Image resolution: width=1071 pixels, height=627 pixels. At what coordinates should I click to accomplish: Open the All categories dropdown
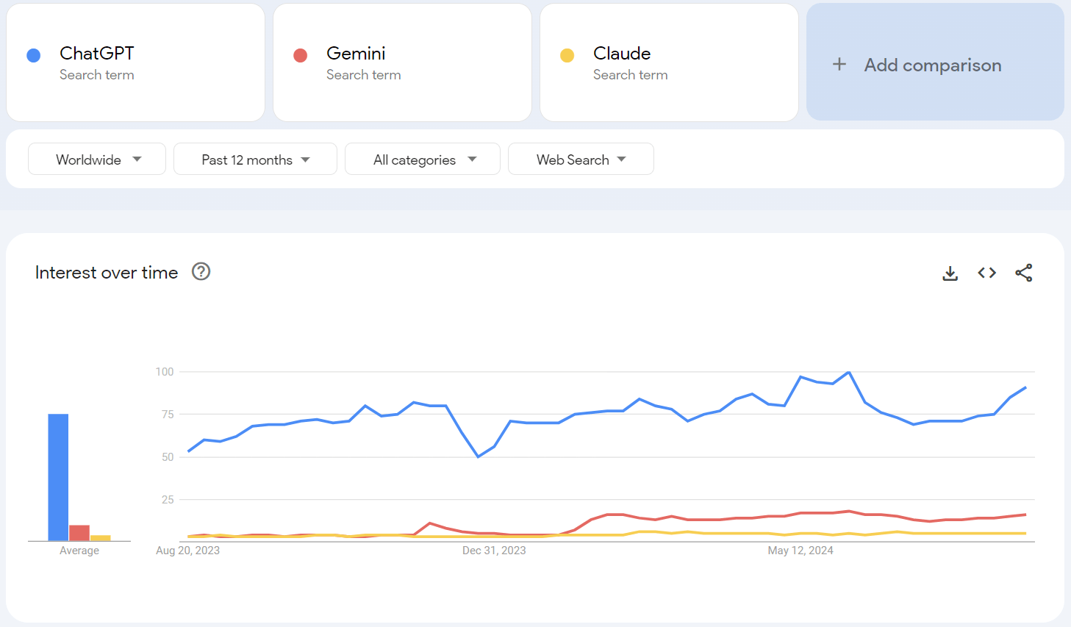point(423,160)
